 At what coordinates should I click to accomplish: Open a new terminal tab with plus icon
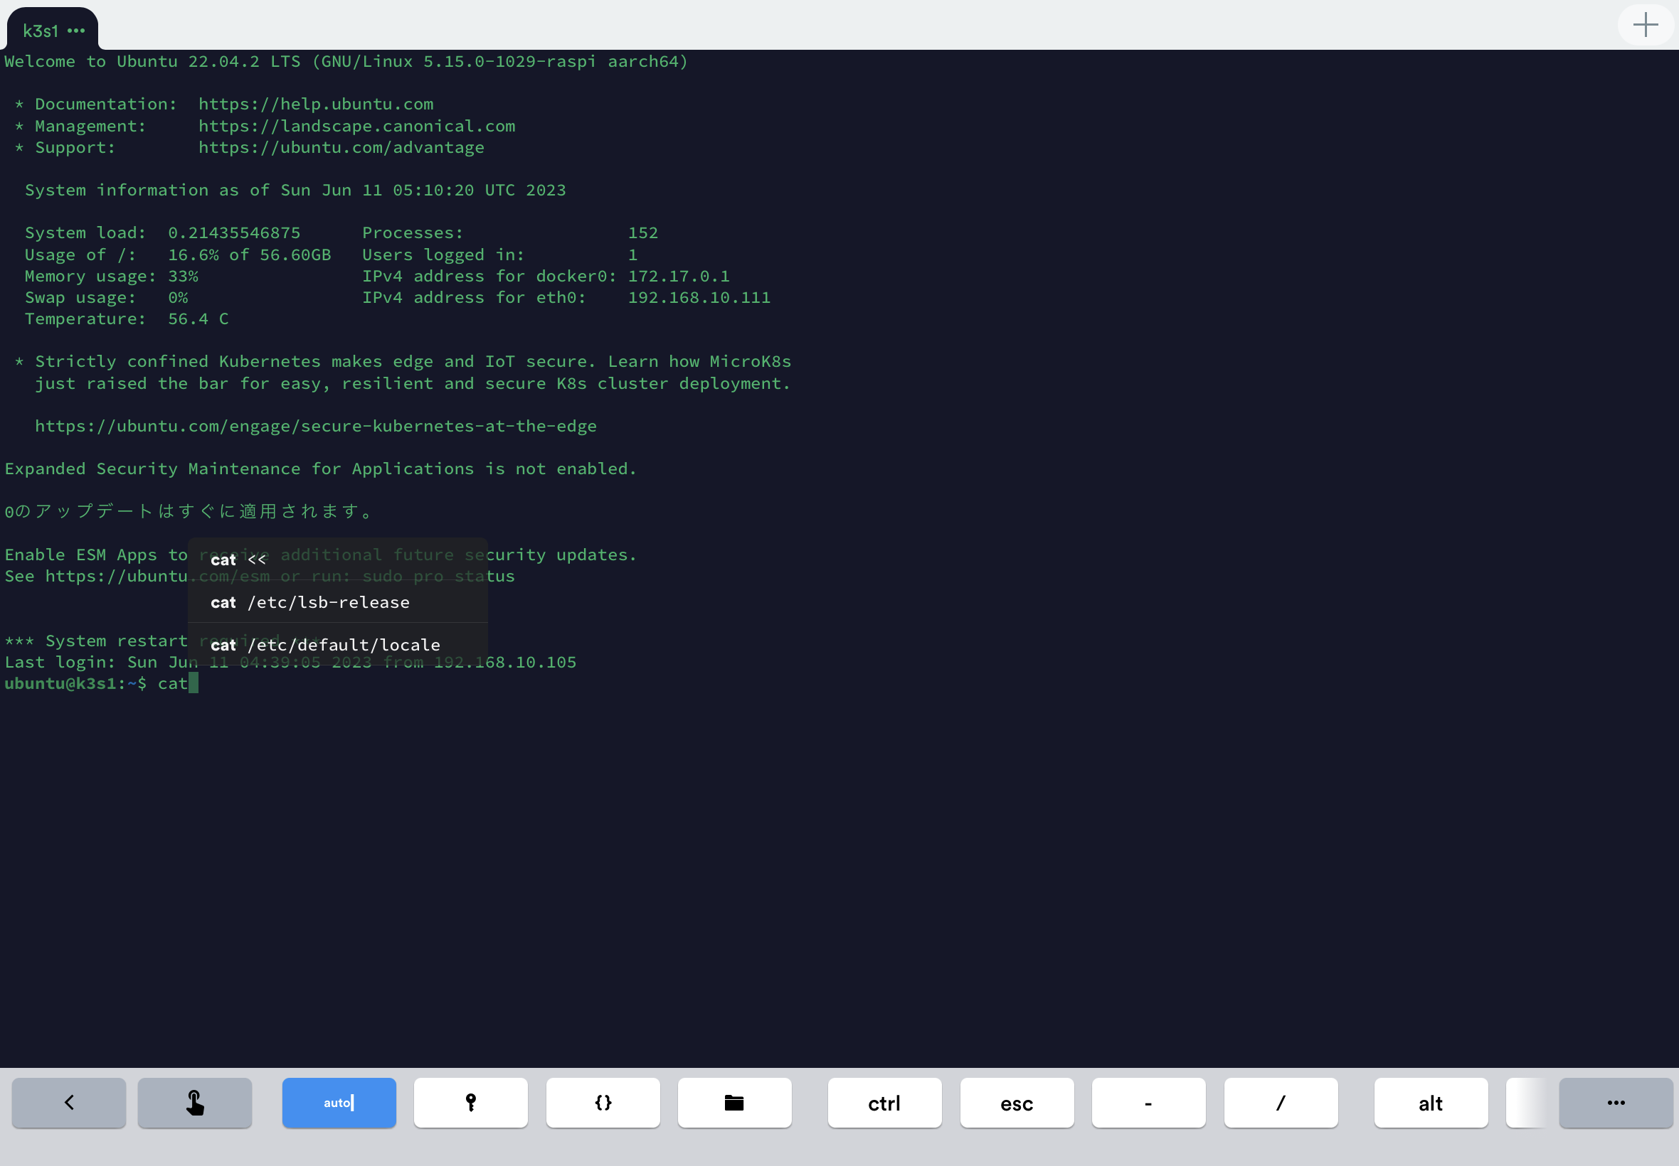coord(1646,24)
